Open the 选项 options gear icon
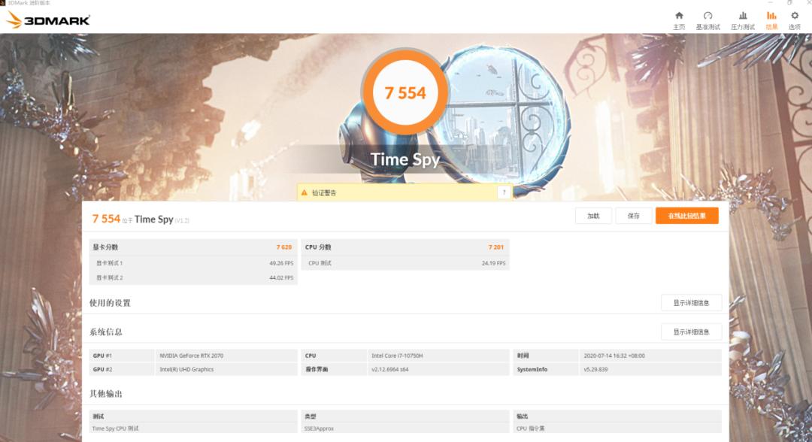Viewport: 812px width, 442px height. (795, 16)
